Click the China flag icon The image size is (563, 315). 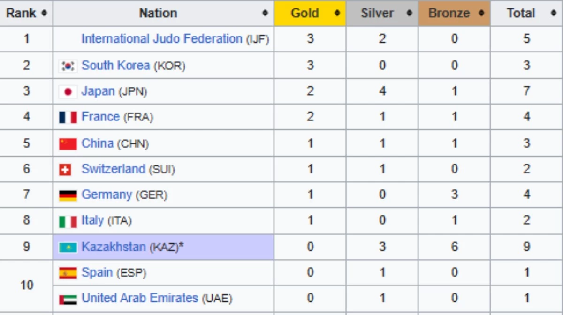[x=68, y=144]
